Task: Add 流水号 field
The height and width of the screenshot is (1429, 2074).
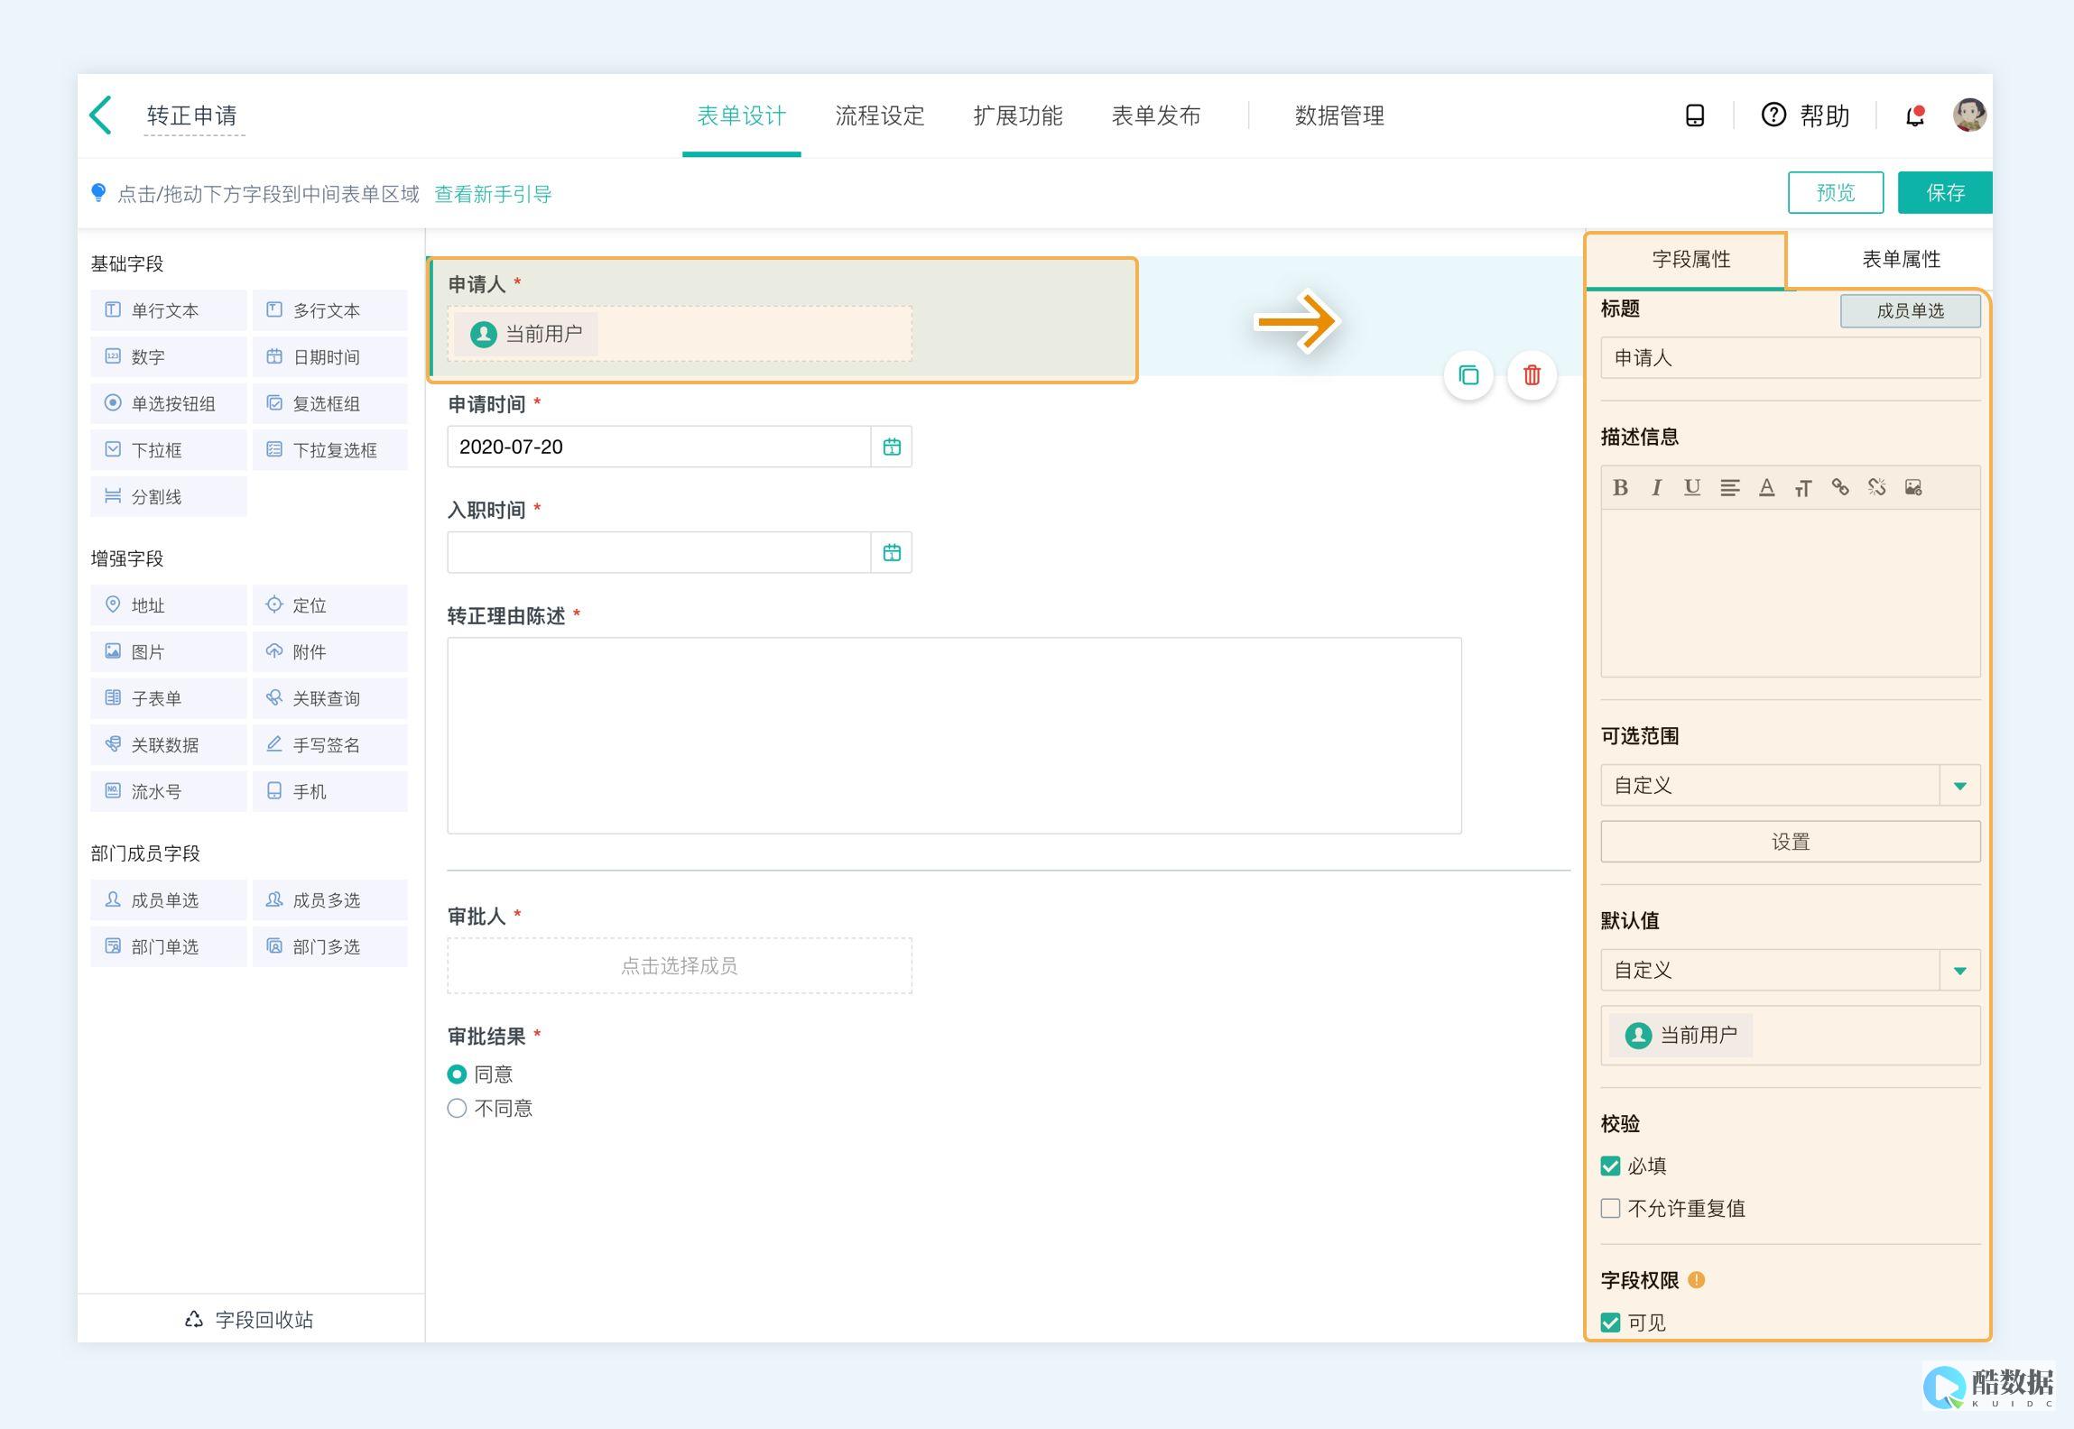Action: click(x=168, y=791)
